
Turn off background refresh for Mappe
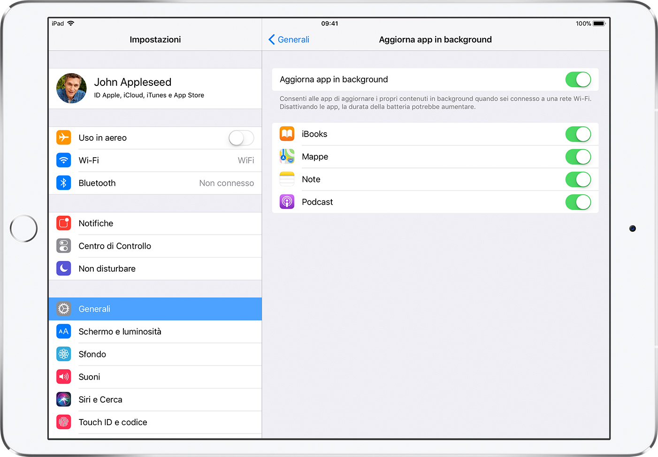[x=578, y=157]
